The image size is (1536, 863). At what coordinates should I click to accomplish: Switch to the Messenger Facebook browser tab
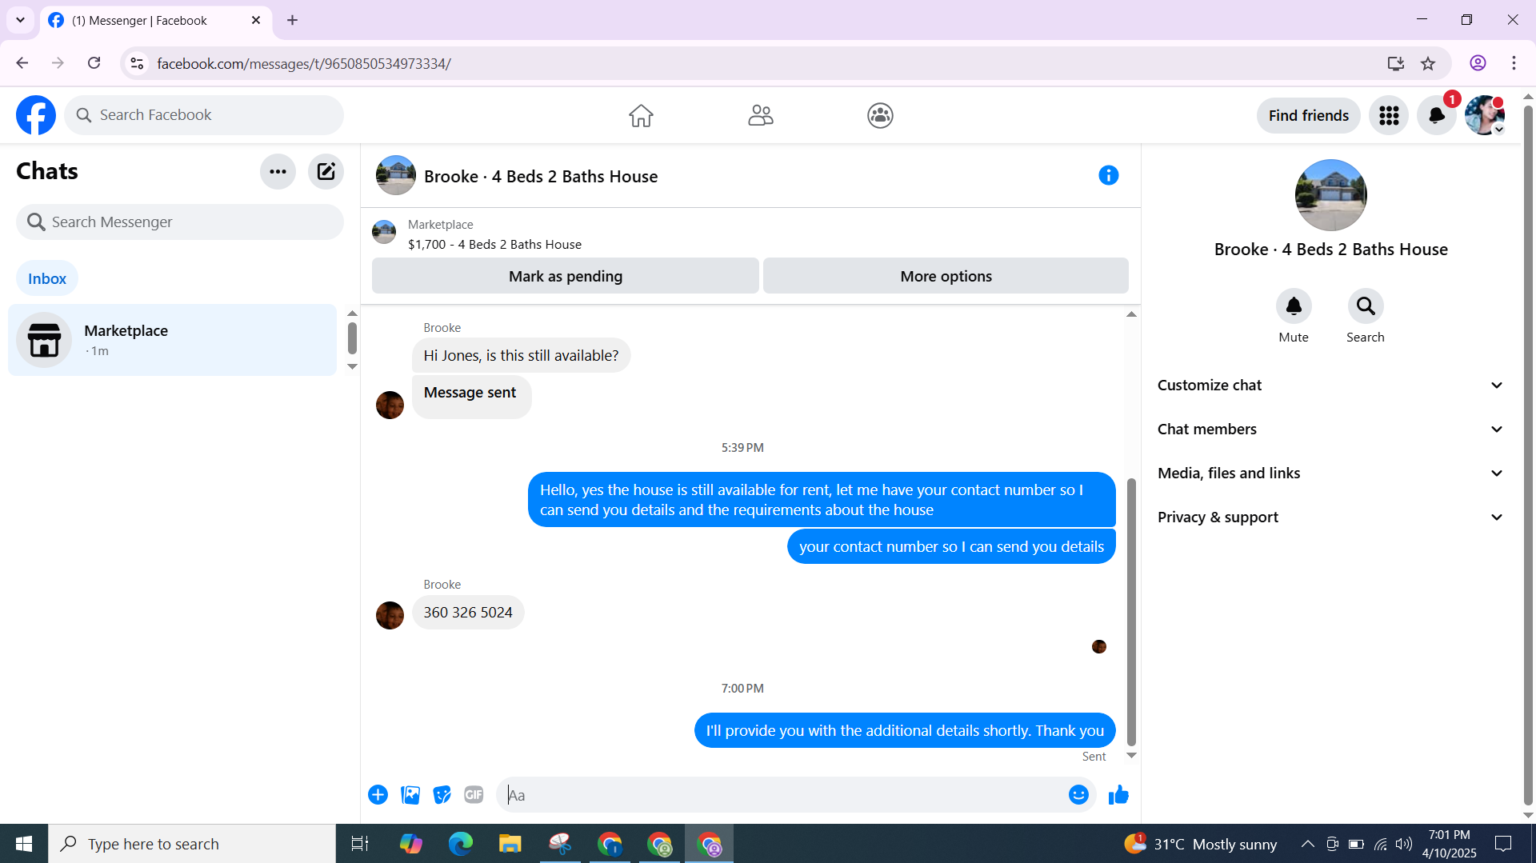point(155,21)
